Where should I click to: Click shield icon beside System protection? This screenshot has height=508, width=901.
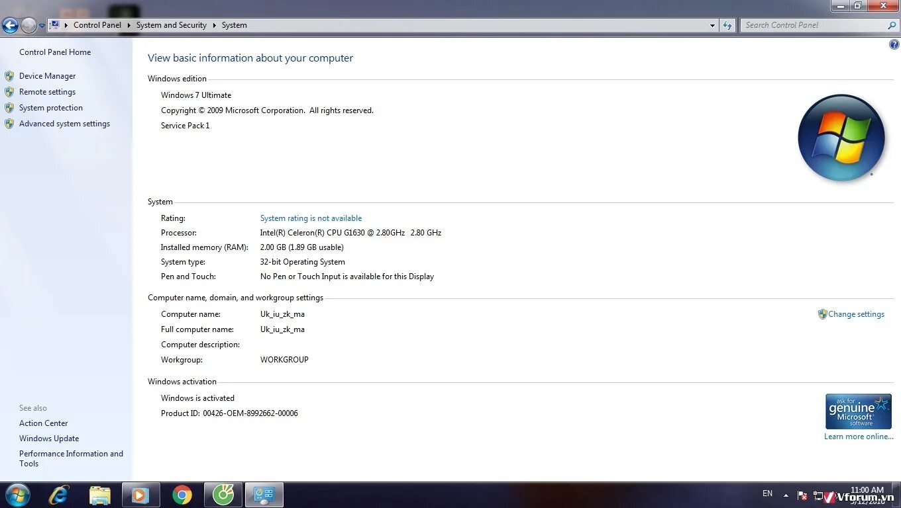click(9, 108)
